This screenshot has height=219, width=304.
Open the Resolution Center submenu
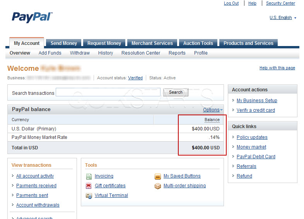coord(141,53)
